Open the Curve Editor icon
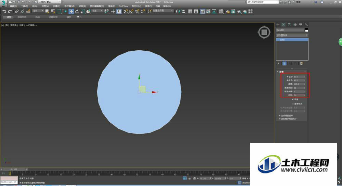Viewport: 342px width, 186px height. tap(209, 12)
